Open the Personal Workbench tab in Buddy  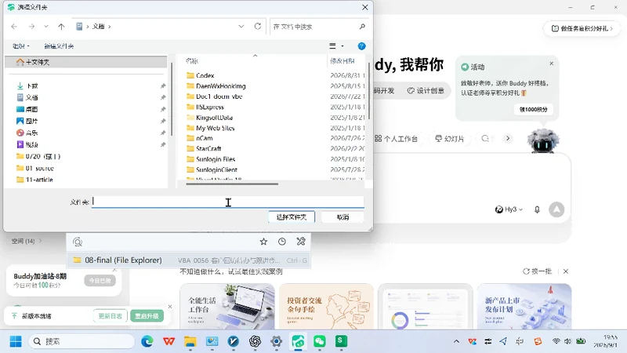click(x=397, y=139)
